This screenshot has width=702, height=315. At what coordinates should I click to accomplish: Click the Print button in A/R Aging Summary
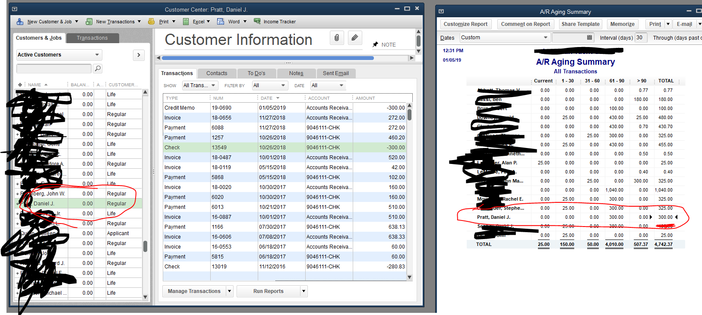coord(655,24)
